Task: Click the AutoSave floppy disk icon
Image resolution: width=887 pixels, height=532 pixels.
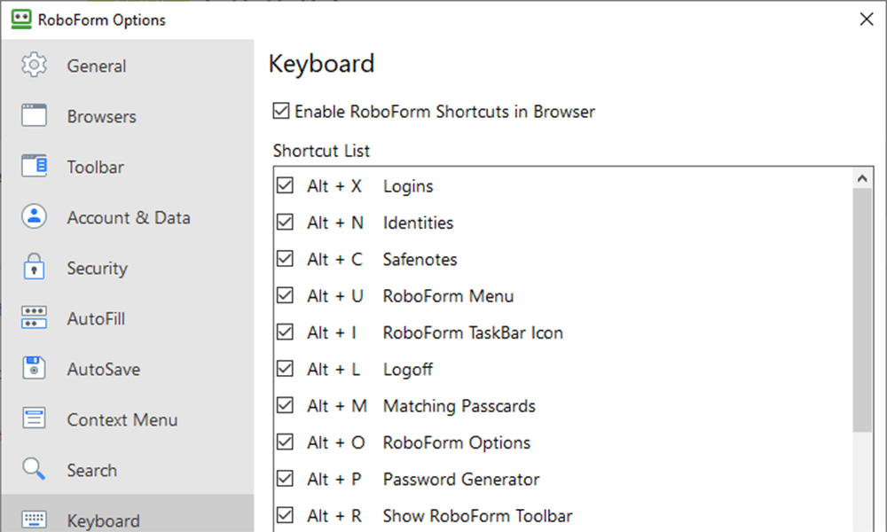Action: (x=34, y=368)
